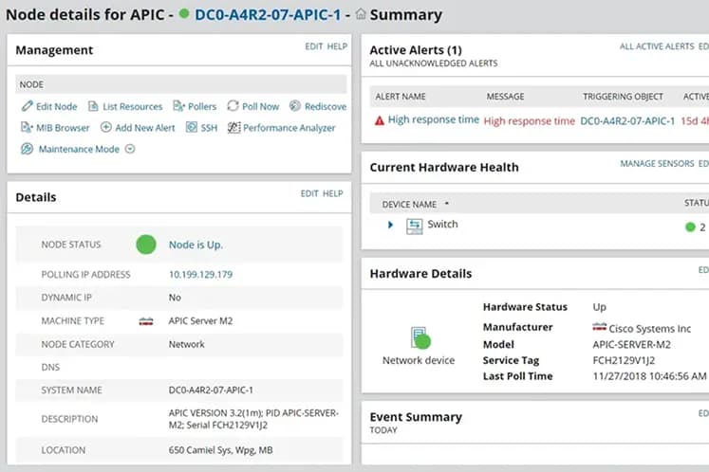
Task: Click the Performance Analyzer chart icon
Action: 233,127
